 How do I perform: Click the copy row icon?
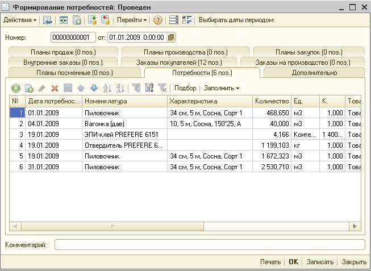coord(29,88)
